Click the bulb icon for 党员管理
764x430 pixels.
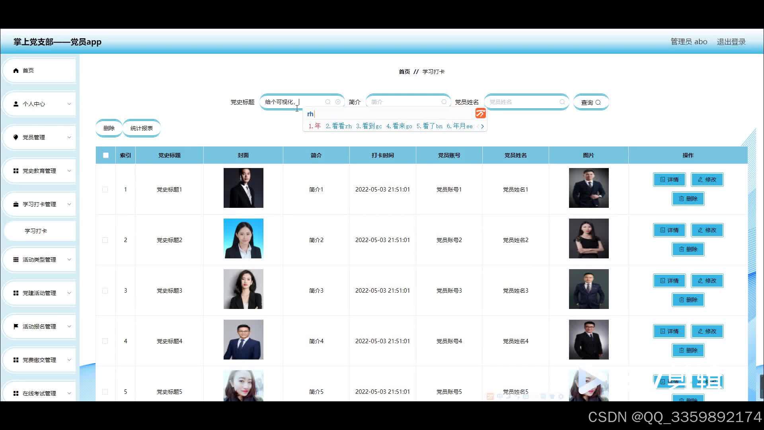tap(16, 137)
